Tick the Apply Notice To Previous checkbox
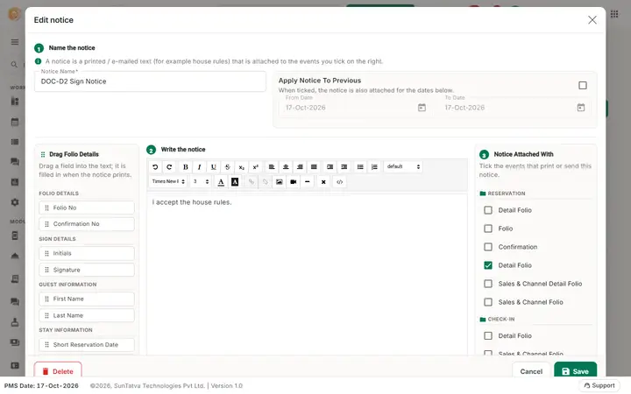631x394 pixels. tap(582, 85)
